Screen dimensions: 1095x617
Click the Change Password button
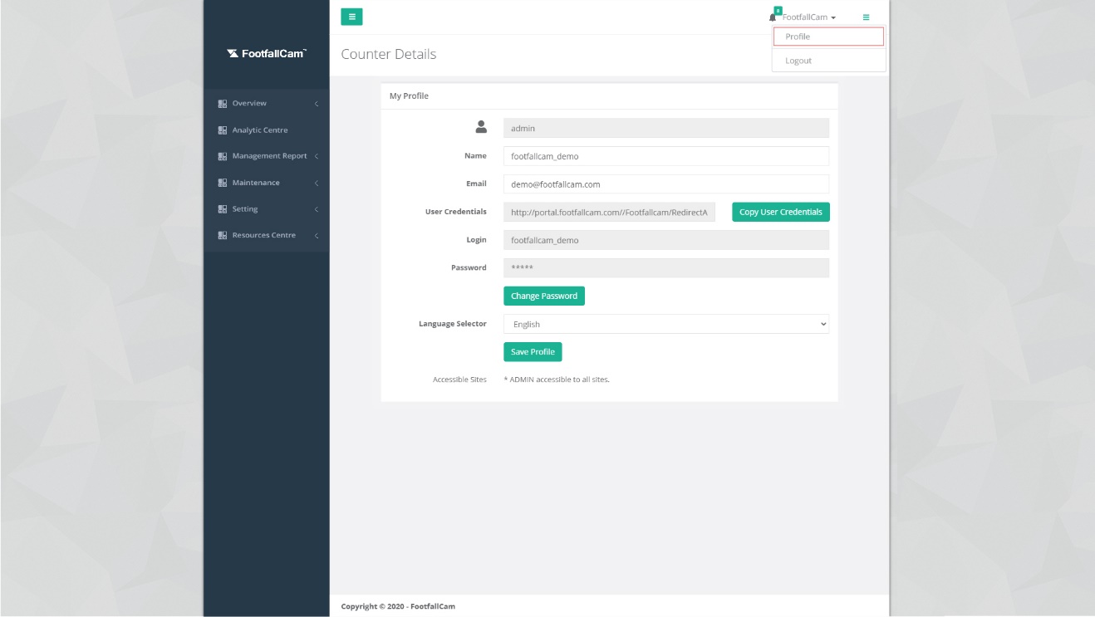[543, 296]
